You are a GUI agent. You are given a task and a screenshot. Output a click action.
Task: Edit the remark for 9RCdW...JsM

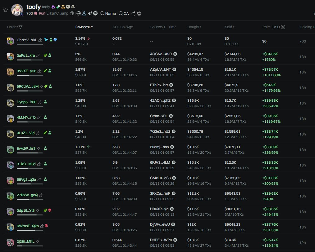click(42, 86)
